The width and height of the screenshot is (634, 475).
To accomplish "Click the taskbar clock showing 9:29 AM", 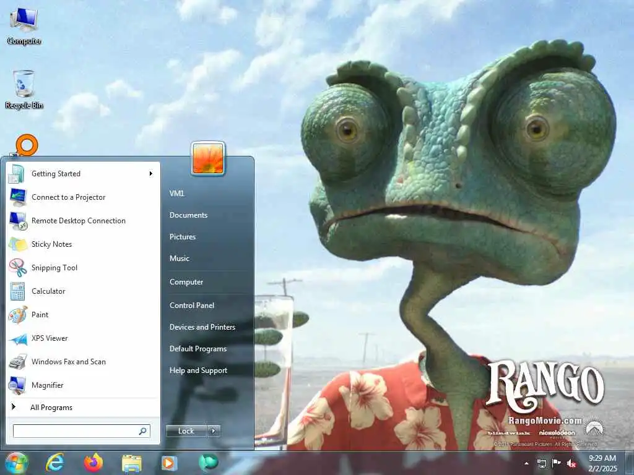I will click(602, 463).
